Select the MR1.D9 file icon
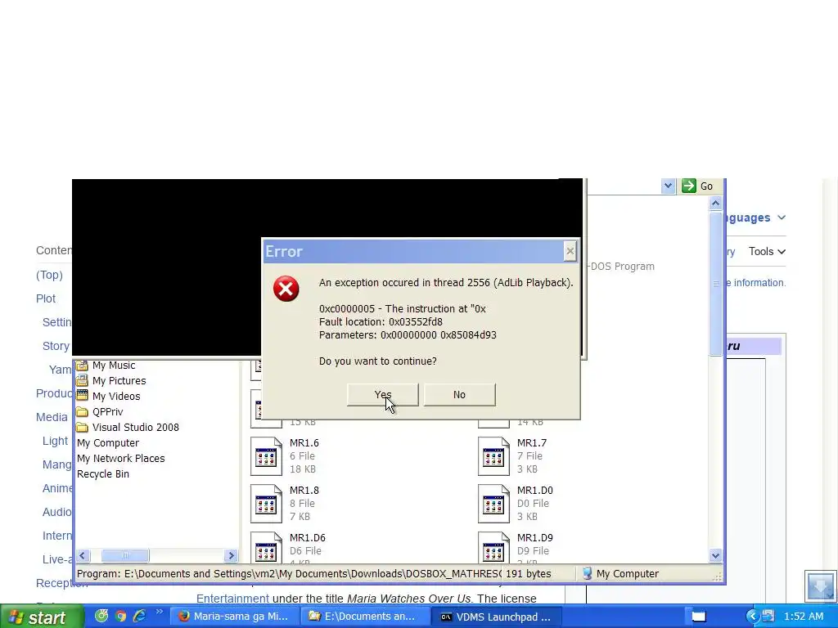The image size is (838, 628). [x=493, y=547]
